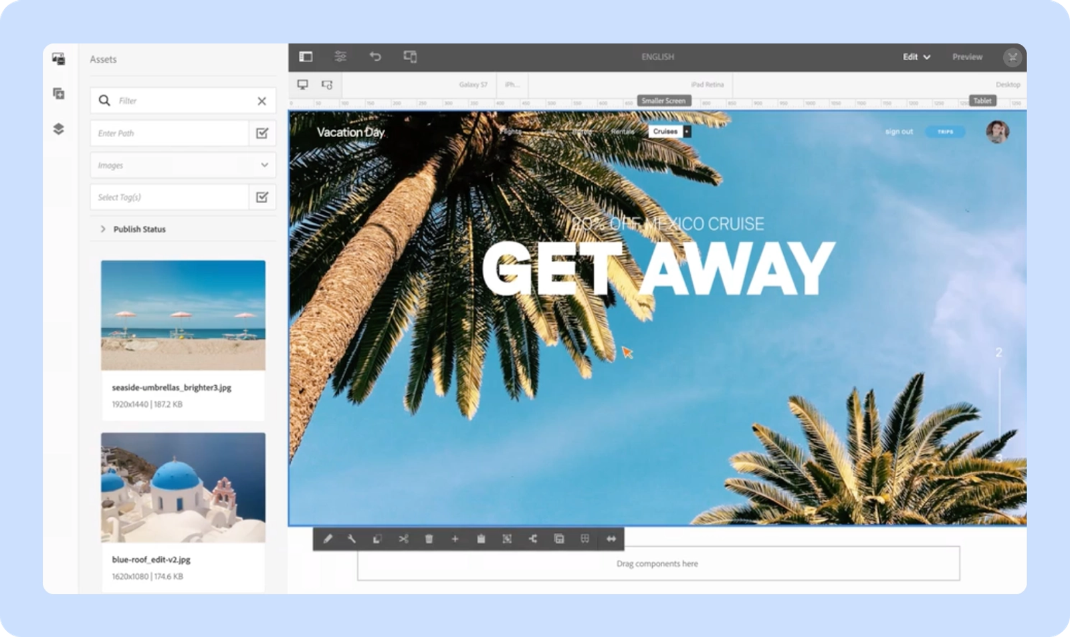Click the Tablet breakpoint marker
This screenshot has width=1070, height=637.
pos(982,101)
